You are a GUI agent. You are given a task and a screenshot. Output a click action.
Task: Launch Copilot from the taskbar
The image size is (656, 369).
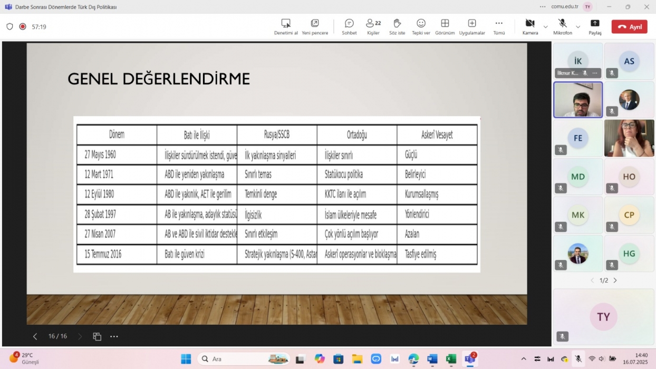point(320,359)
